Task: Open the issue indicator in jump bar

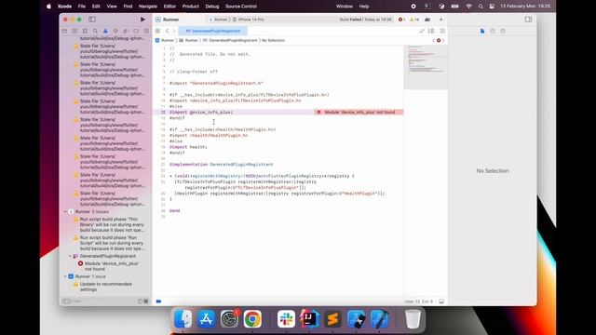Action: pyautogui.click(x=439, y=40)
